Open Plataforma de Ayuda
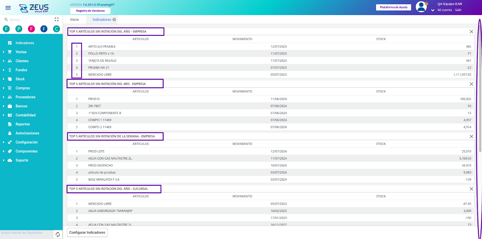This screenshot has width=482, height=239. [393, 7]
